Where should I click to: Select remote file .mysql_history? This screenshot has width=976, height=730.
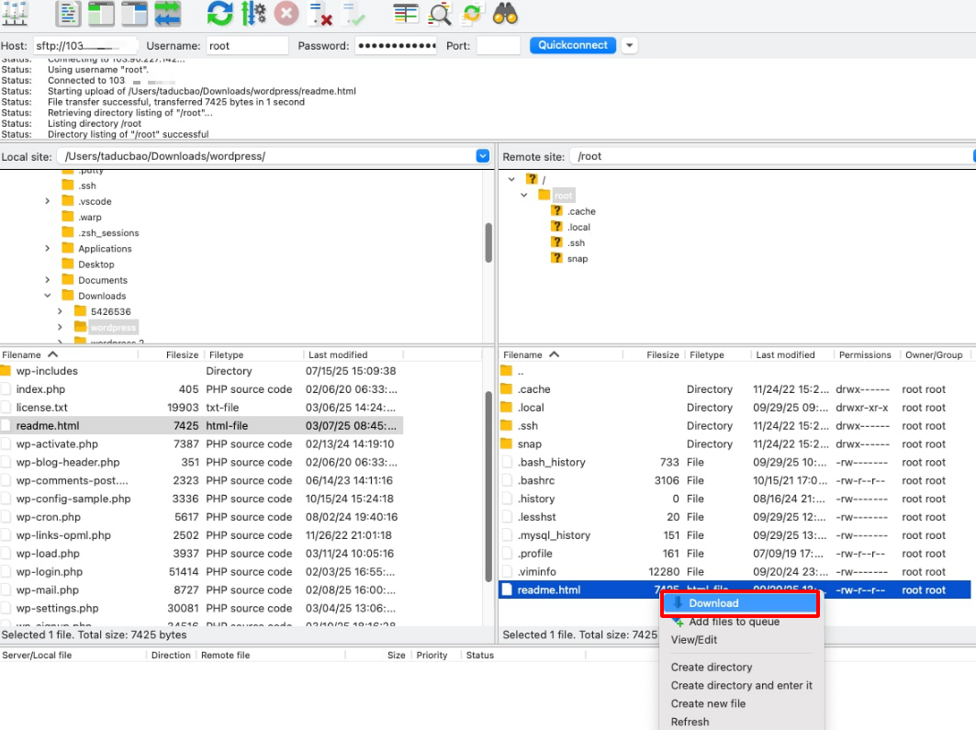pos(735,535)
